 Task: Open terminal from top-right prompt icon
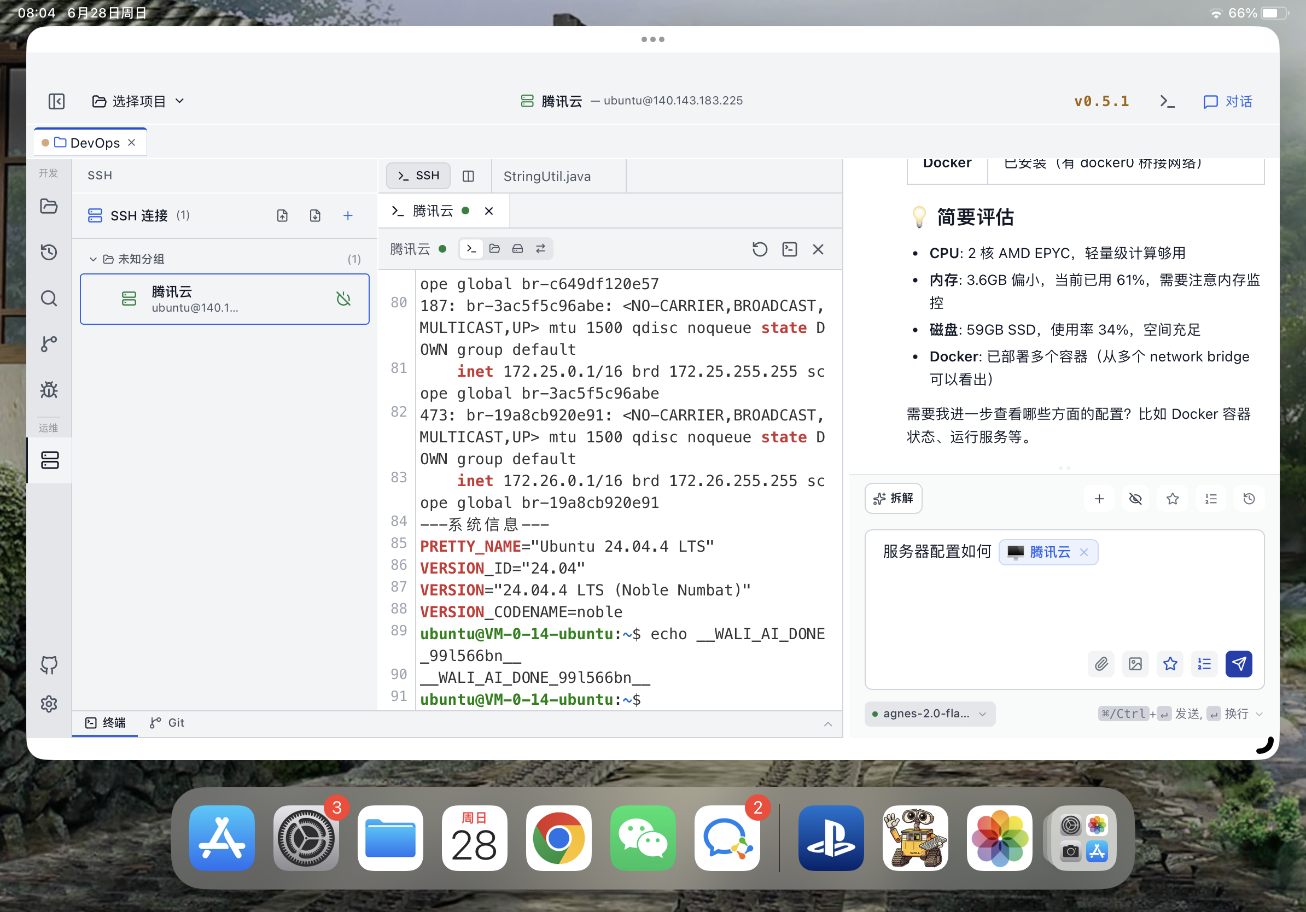(1167, 101)
